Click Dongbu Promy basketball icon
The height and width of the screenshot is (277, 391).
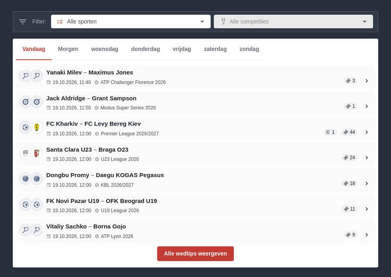coord(26,179)
